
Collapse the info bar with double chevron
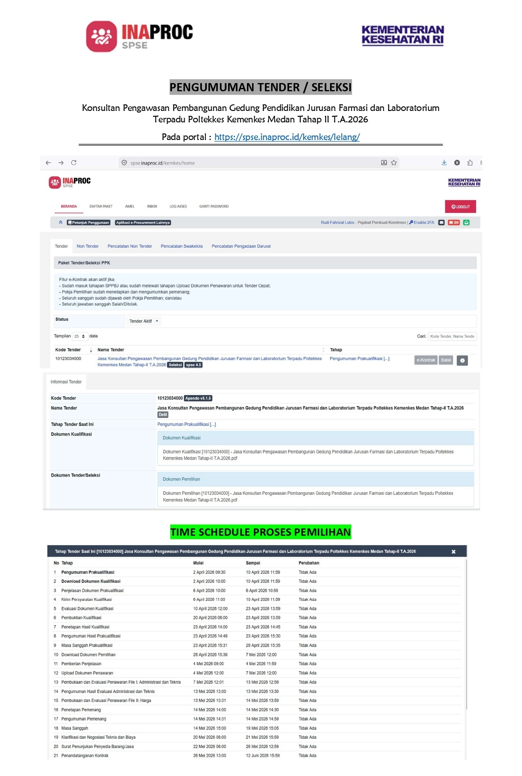61,223
